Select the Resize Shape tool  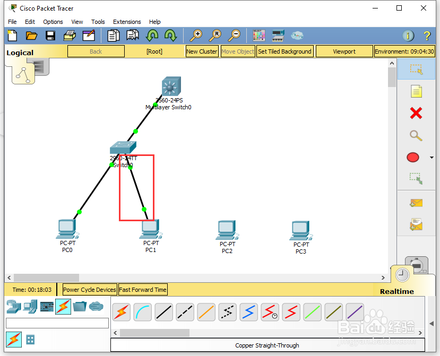tap(416, 178)
